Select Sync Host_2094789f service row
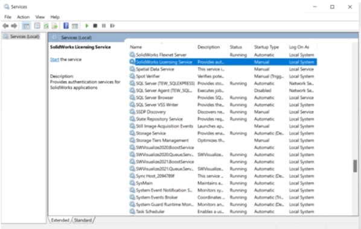The width and height of the screenshot is (361, 229). point(223,176)
